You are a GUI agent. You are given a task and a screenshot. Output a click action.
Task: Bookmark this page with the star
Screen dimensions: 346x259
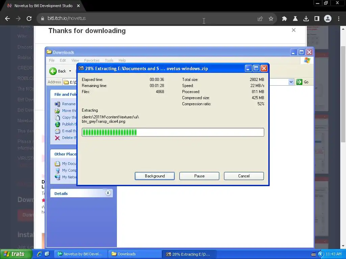click(271, 19)
